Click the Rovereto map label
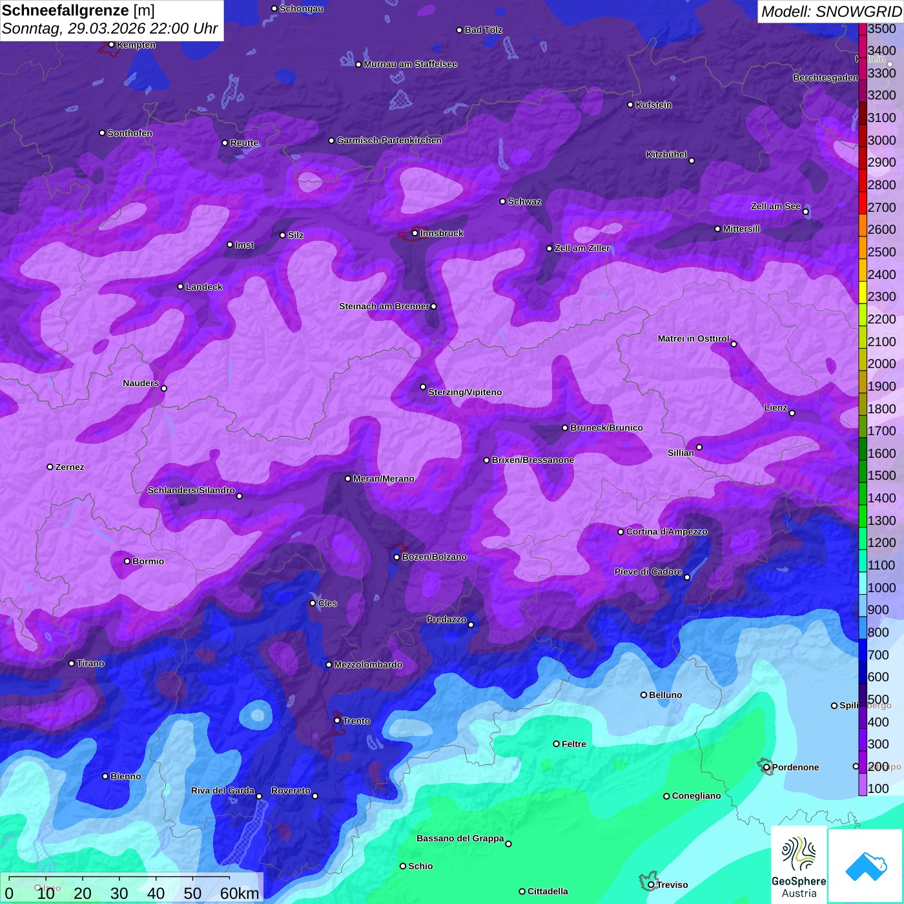The height and width of the screenshot is (904, 904). click(x=291, y=790)
